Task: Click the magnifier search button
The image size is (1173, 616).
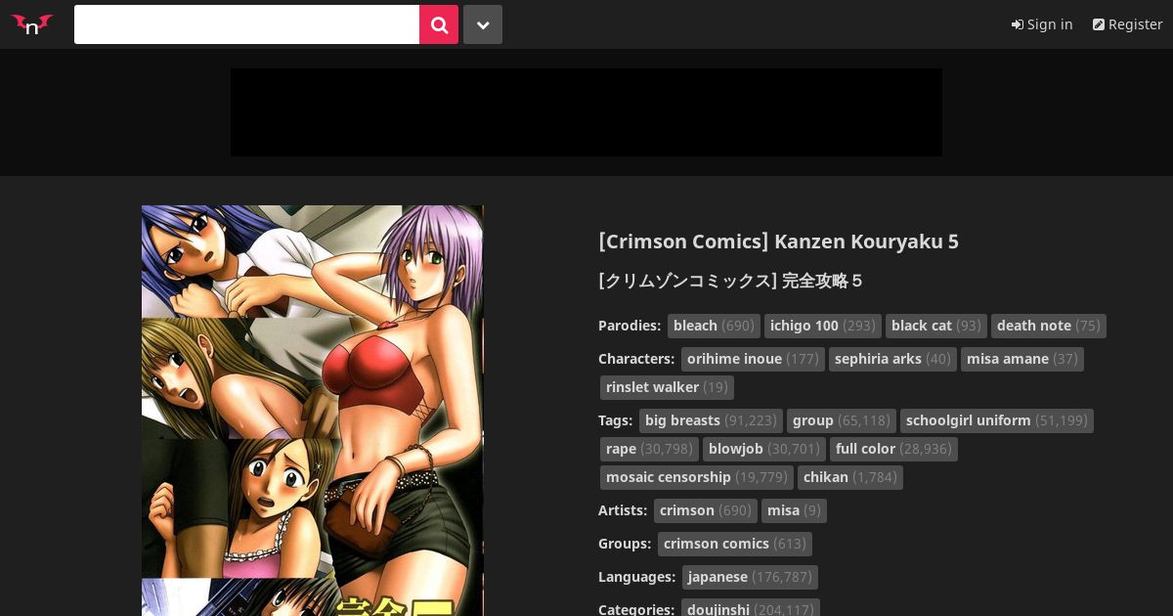Action: coord(439,24)
